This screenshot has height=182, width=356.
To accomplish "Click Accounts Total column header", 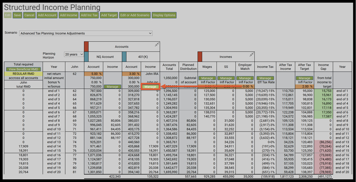I will [x=169, y=67].
